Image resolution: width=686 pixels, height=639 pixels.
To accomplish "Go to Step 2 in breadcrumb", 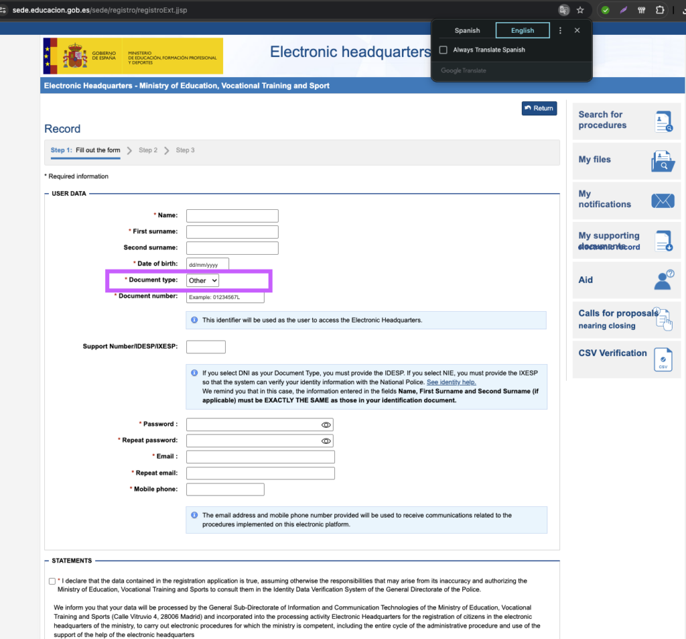I will pyautogui.click(x=148, y=150).
